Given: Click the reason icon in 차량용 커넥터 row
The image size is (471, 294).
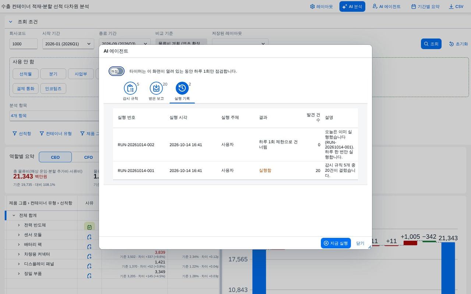Looking at the screenshot, I should [x=89, y=256].
